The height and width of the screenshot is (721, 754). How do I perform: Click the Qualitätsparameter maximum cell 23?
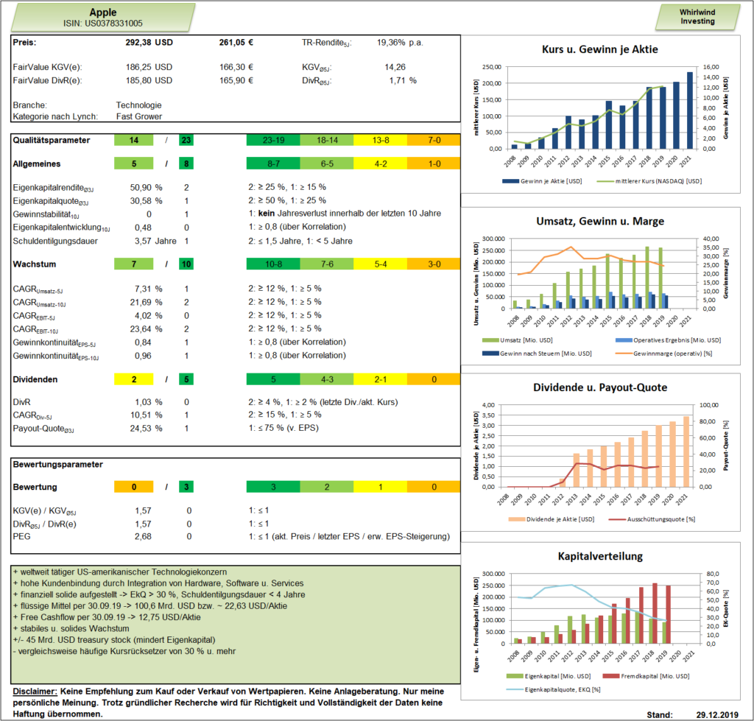tap(186, 140)
